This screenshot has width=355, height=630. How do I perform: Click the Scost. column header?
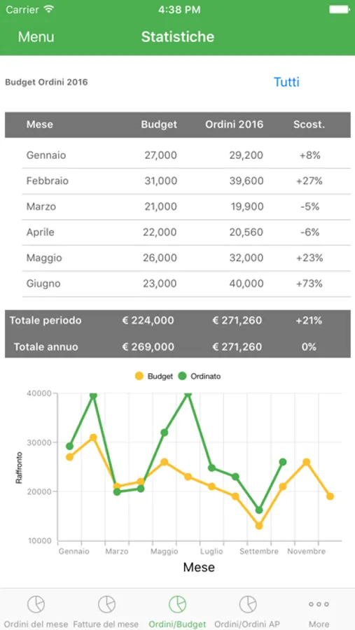click(309, 125)
